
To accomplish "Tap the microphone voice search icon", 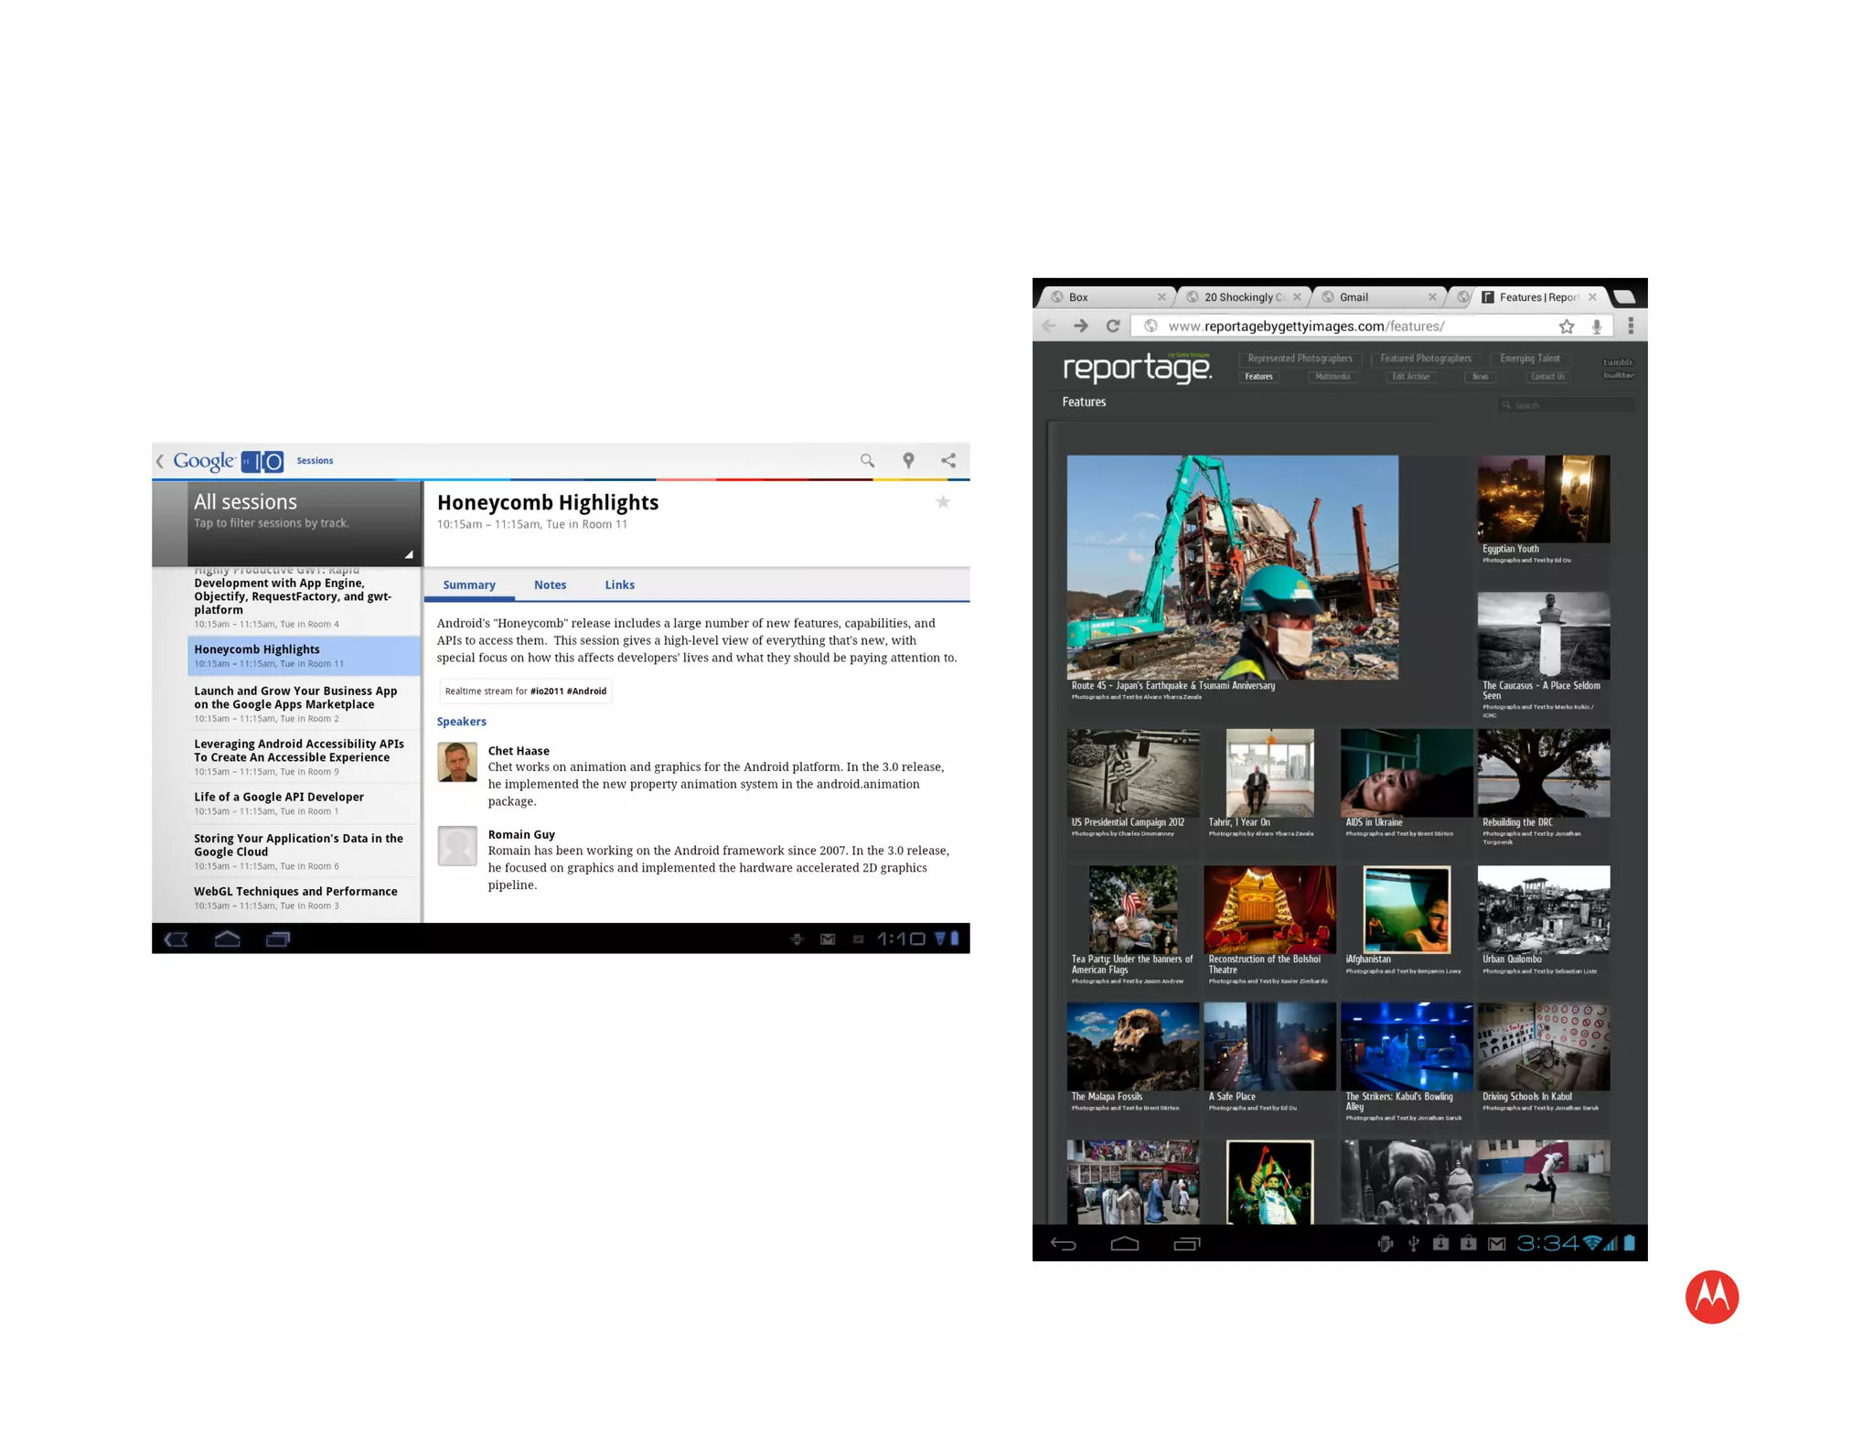I will coord(1597,327).
